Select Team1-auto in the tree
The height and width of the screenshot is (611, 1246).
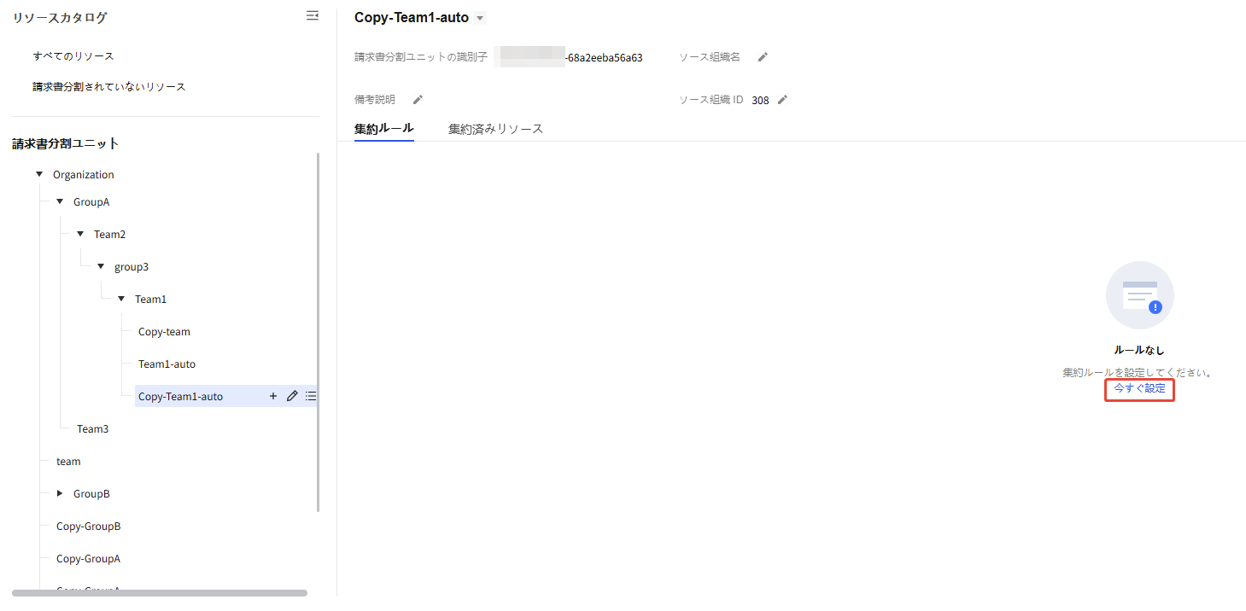167,364
